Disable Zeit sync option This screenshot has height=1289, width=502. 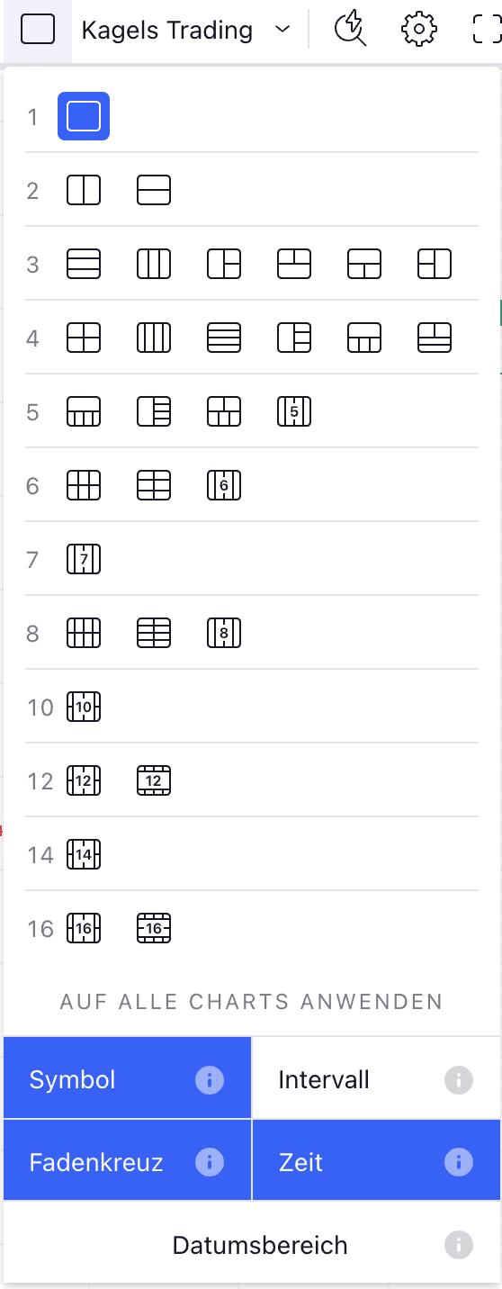(376, 1160)
